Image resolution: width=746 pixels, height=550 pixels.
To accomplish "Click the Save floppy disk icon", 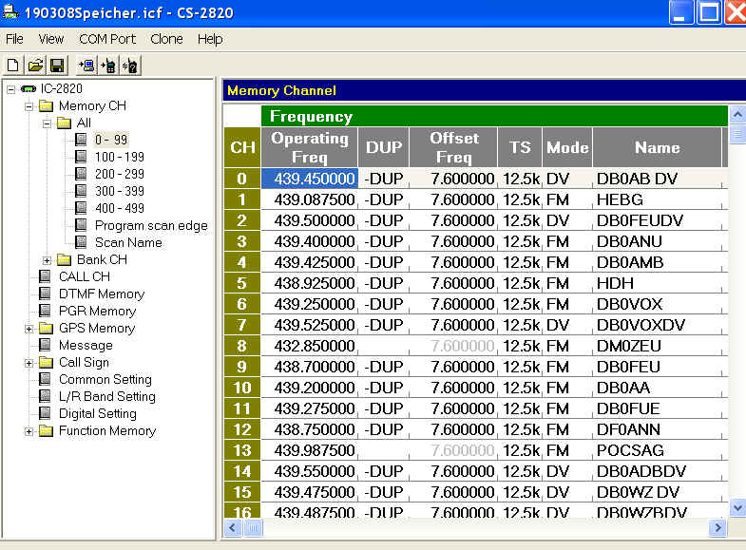I will pos(56,66).
